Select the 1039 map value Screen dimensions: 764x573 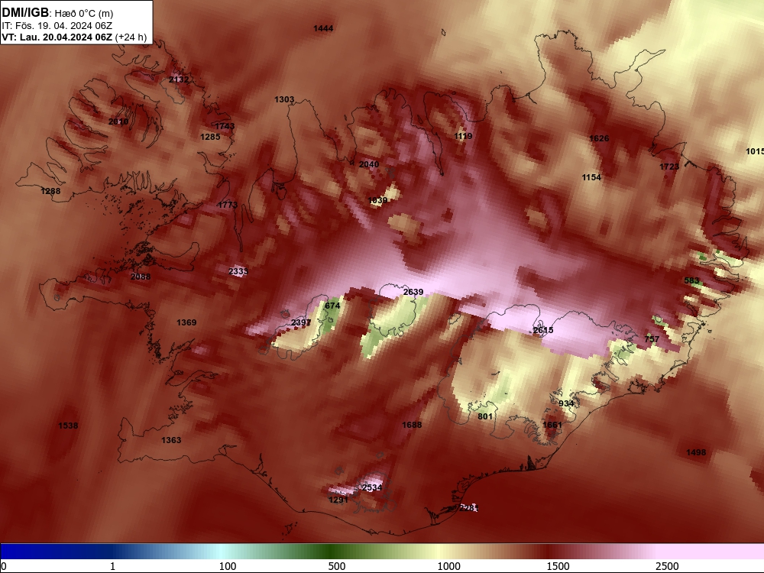tap(377, 200)
